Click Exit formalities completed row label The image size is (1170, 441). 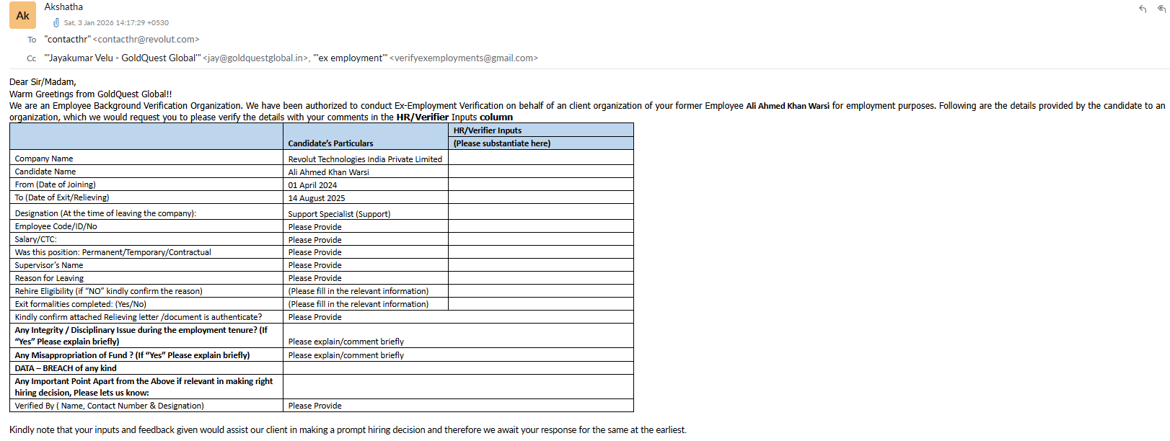tap(81, 304)
